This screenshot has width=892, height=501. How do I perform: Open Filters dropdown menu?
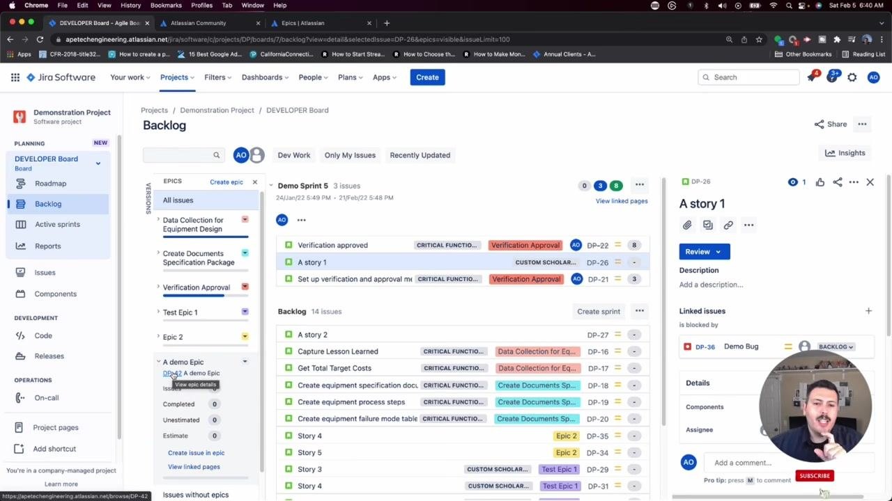tap(218, 77)
